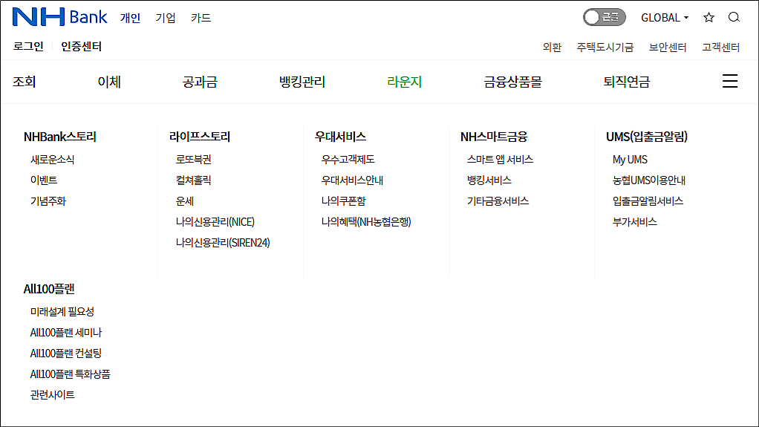Expand the GLOBAL language dropdown
759x427 pixels.
(665, 18)
